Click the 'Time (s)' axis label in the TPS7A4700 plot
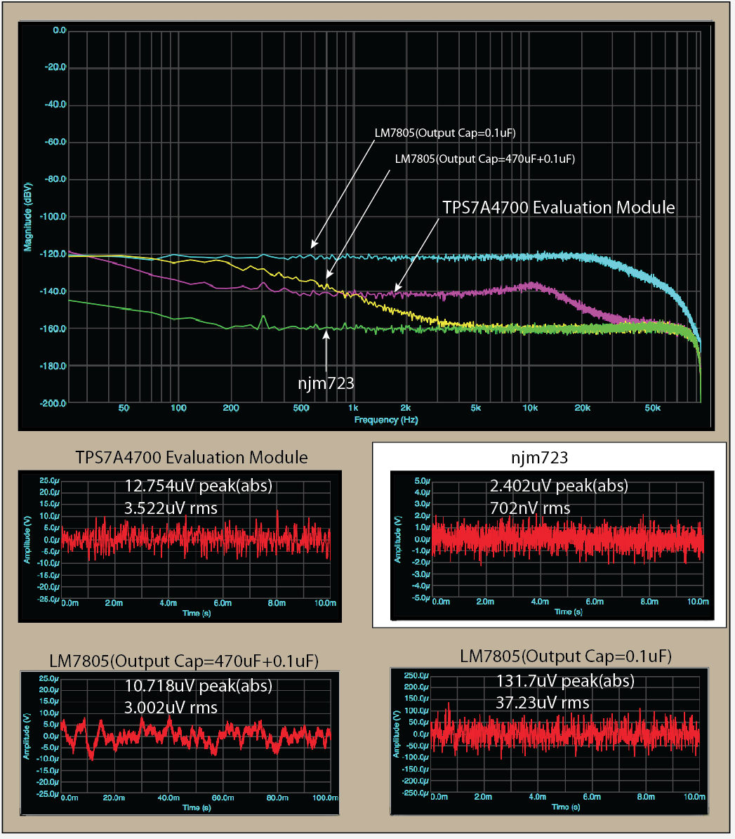Screen dimensions: 735x839 [x=197, y=613]
